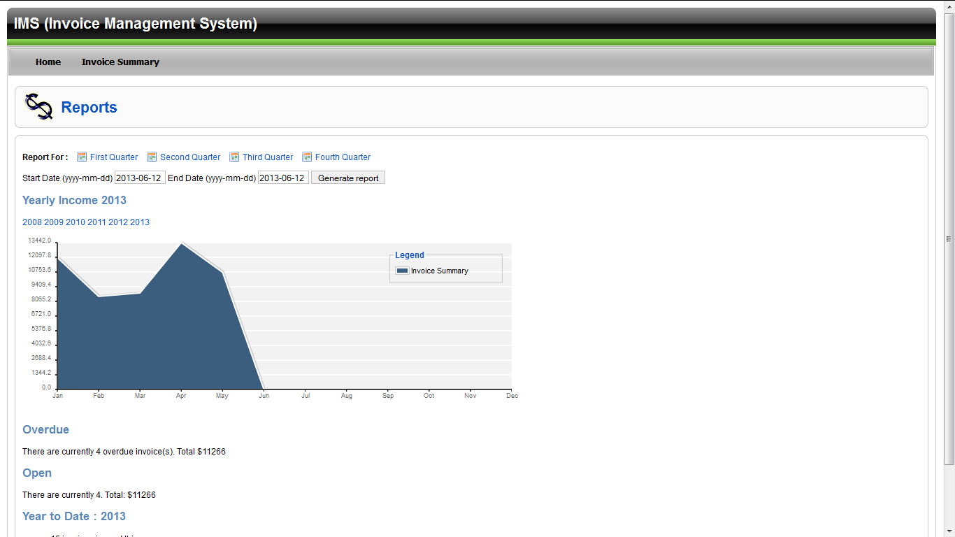View yearly income for 2008

pyautogui.click(x=32, y=222)
